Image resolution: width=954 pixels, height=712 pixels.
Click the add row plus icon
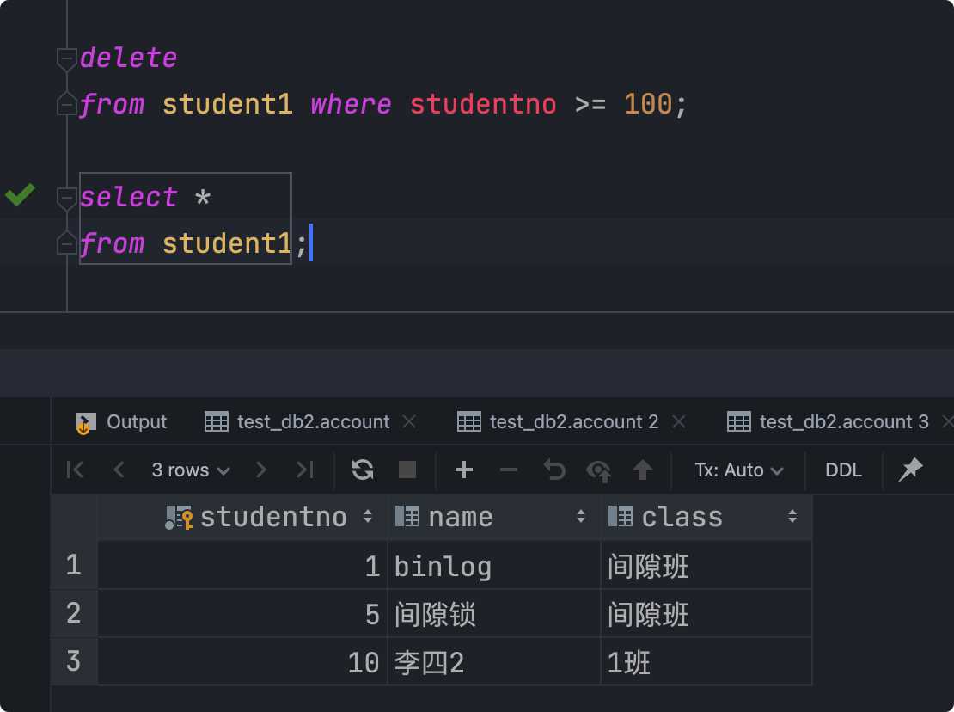[464, 470]
